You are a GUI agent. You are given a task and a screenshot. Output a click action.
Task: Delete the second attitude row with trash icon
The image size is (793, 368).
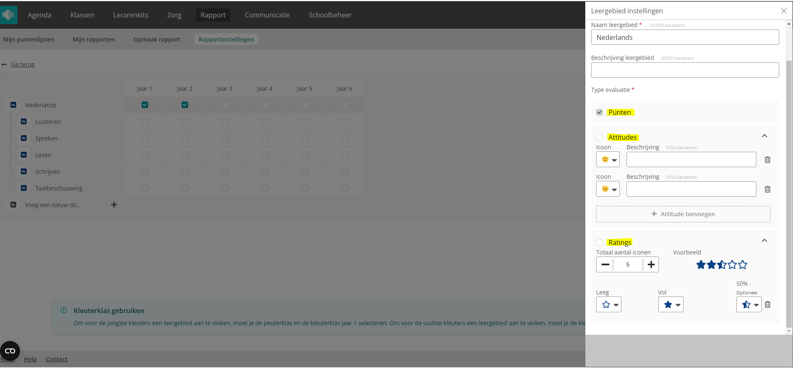point(767,189)
